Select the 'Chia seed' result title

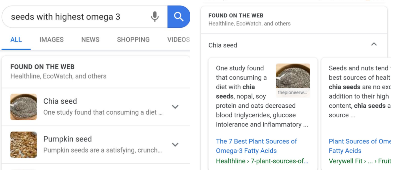[60, 101]
